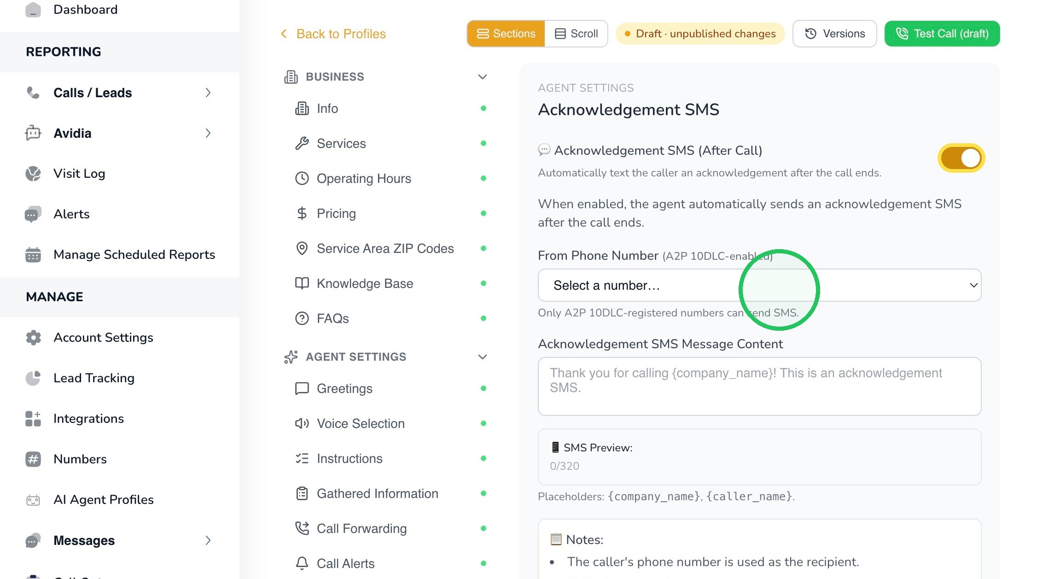Open the Gathered Information section
The image size is (1037, 579).
click(390, 493)
